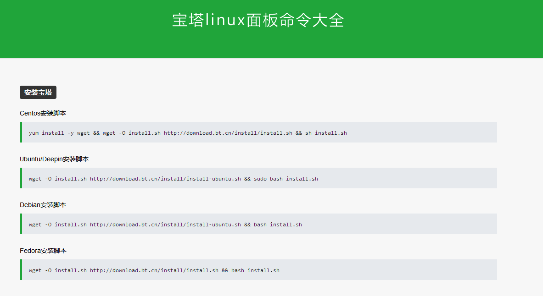Select the yum install wget command block
This screenshot has width=543, height=296.
click(258, 132)
